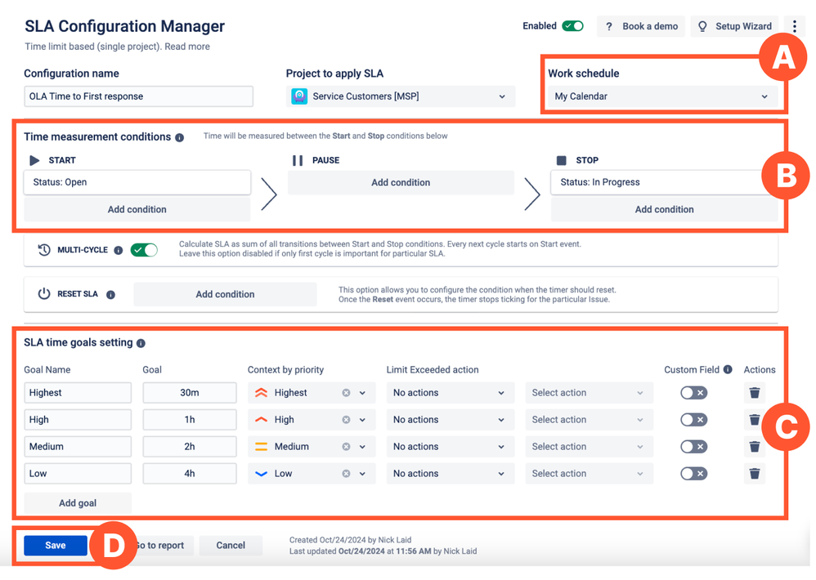Click the question mark icon in Book a demo
This screenshot has width=816, height=580.
[x=609, y=26]
